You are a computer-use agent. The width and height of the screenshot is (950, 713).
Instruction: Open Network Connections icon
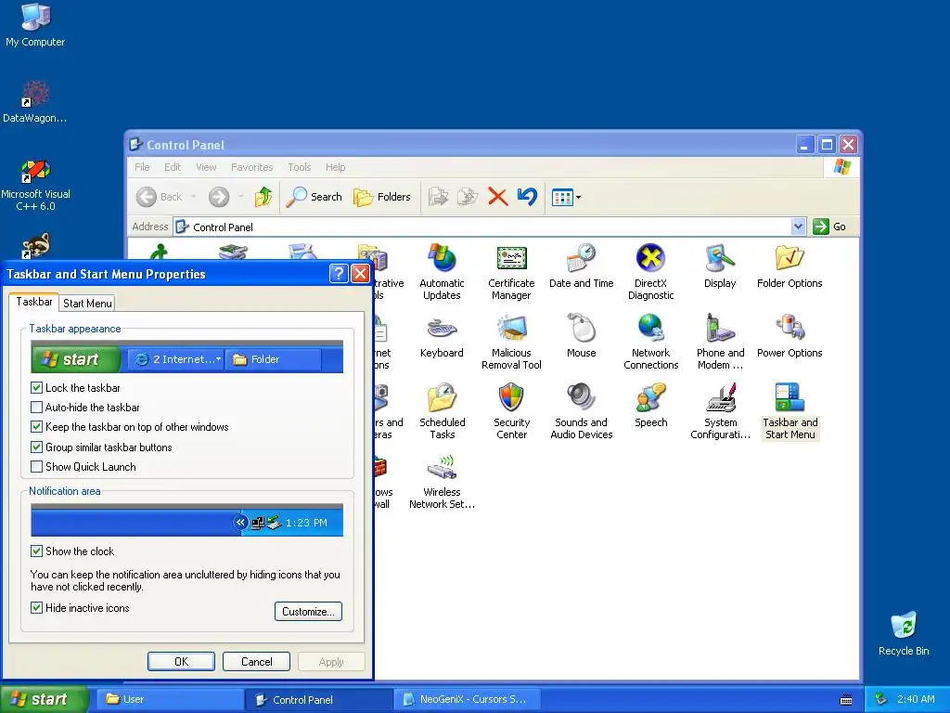point(650,342)
